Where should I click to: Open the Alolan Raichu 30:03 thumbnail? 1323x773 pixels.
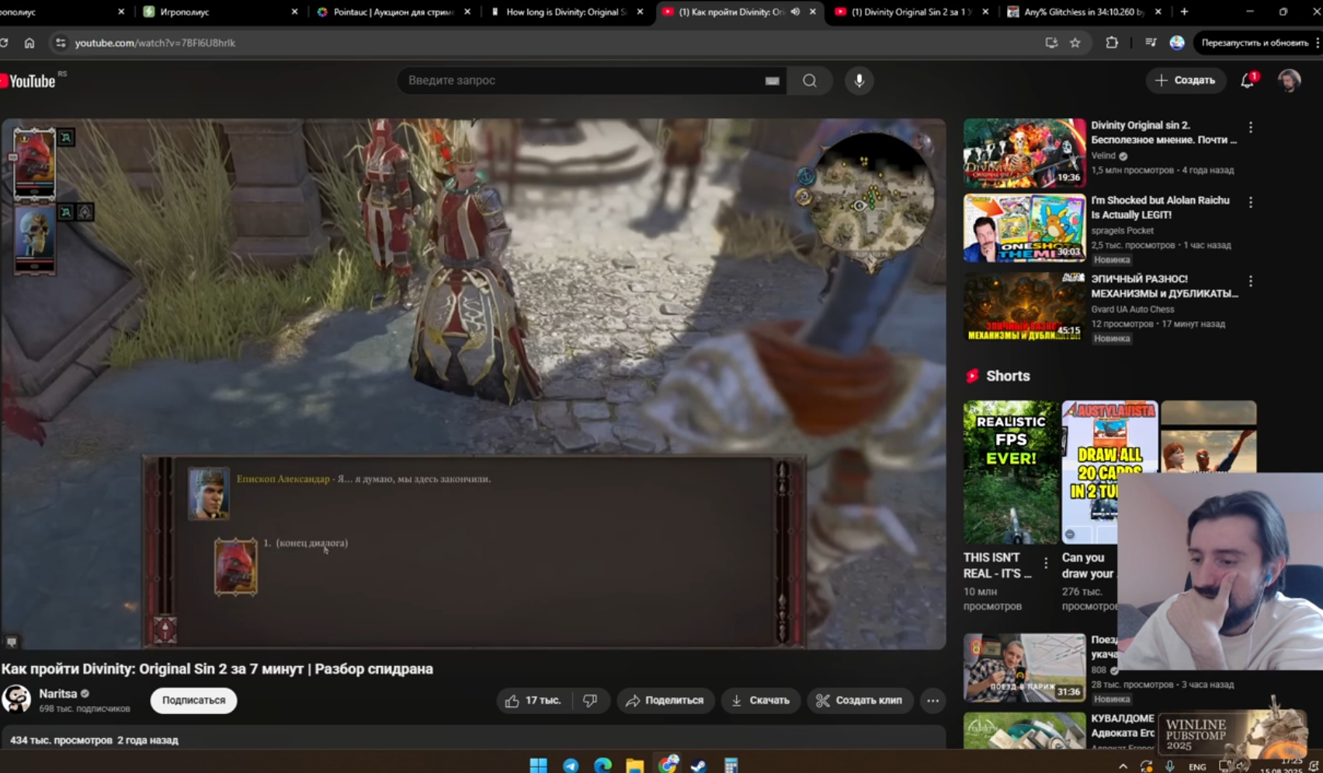(x=1024, y=228)
